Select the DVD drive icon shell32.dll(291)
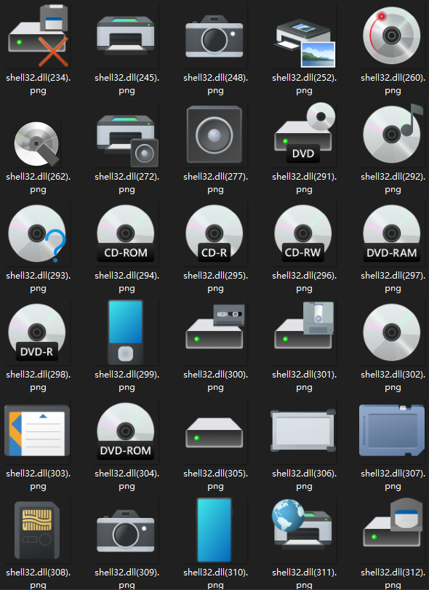The image size is (429, 590). (x=305, y=133)
